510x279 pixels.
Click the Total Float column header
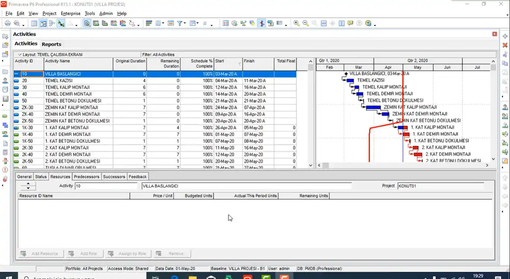click(286, 64)
